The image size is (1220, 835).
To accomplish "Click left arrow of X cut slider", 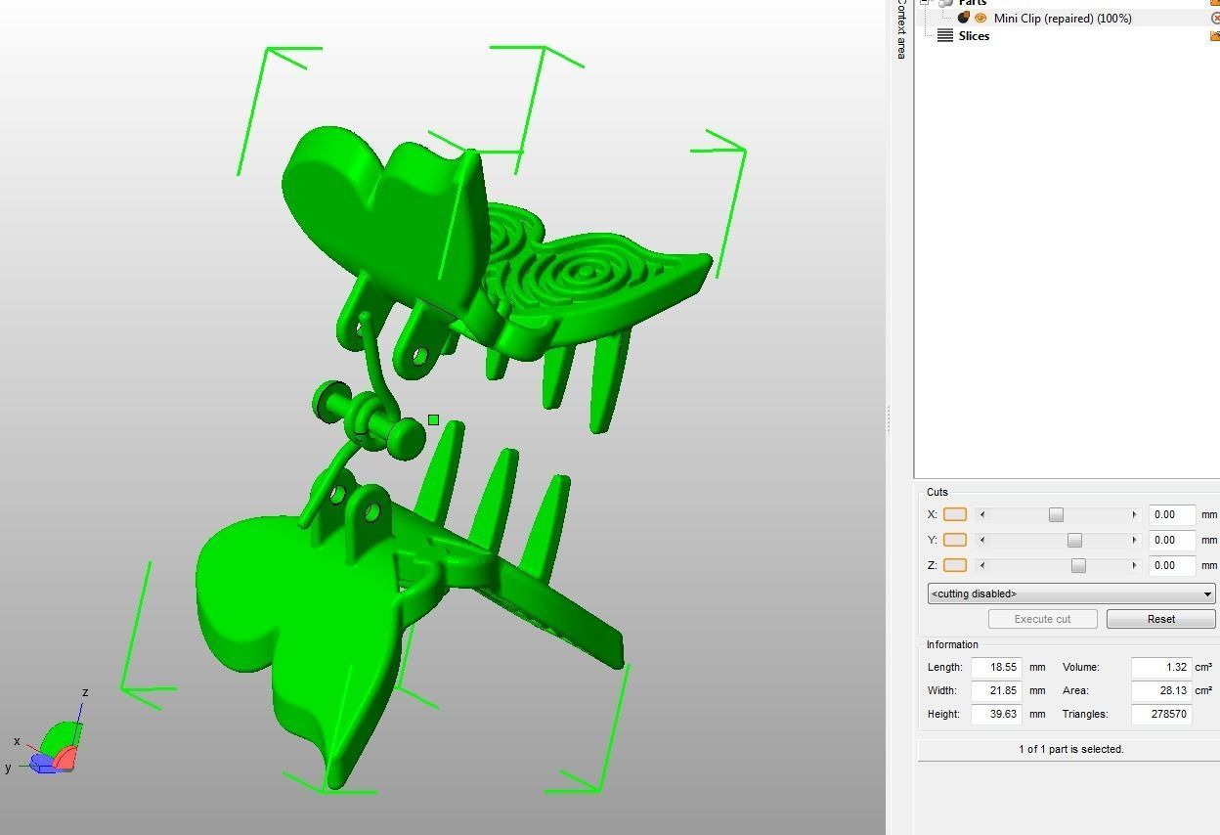I will coord(982,514).
